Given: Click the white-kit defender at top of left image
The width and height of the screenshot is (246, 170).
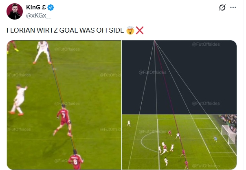Looking at the screenshot, I should click(43, 52).
